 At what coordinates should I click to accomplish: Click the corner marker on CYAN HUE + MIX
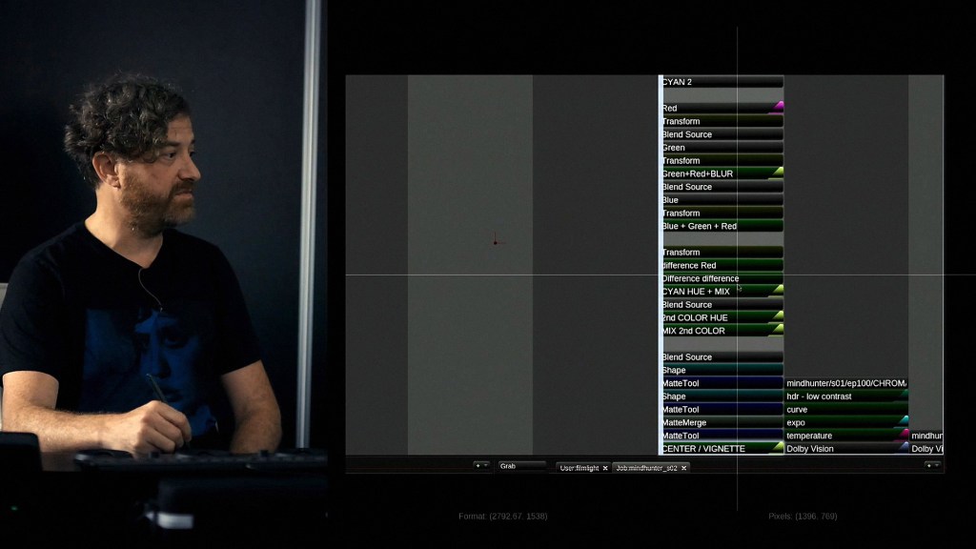(778, 289)
